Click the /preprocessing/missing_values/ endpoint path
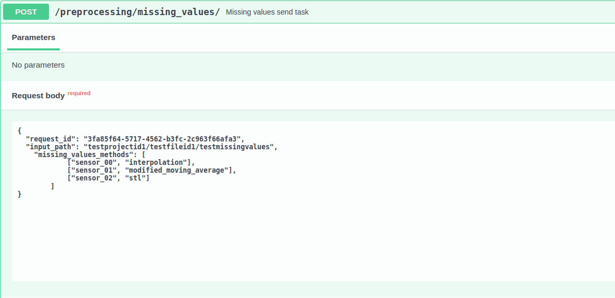 tap(137, 12)
